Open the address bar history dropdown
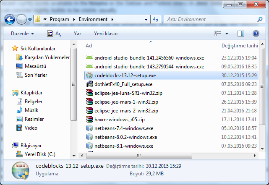 146,19
